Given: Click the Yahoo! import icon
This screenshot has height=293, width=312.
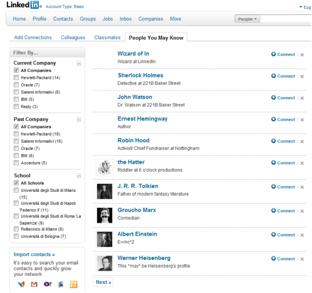Looking at the screenshot, I should pyautogui.click(x=48, y=284).
